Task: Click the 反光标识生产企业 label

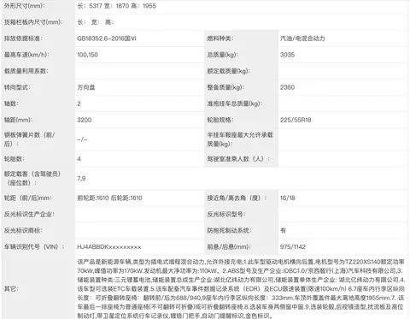Action: pos(29,214)
